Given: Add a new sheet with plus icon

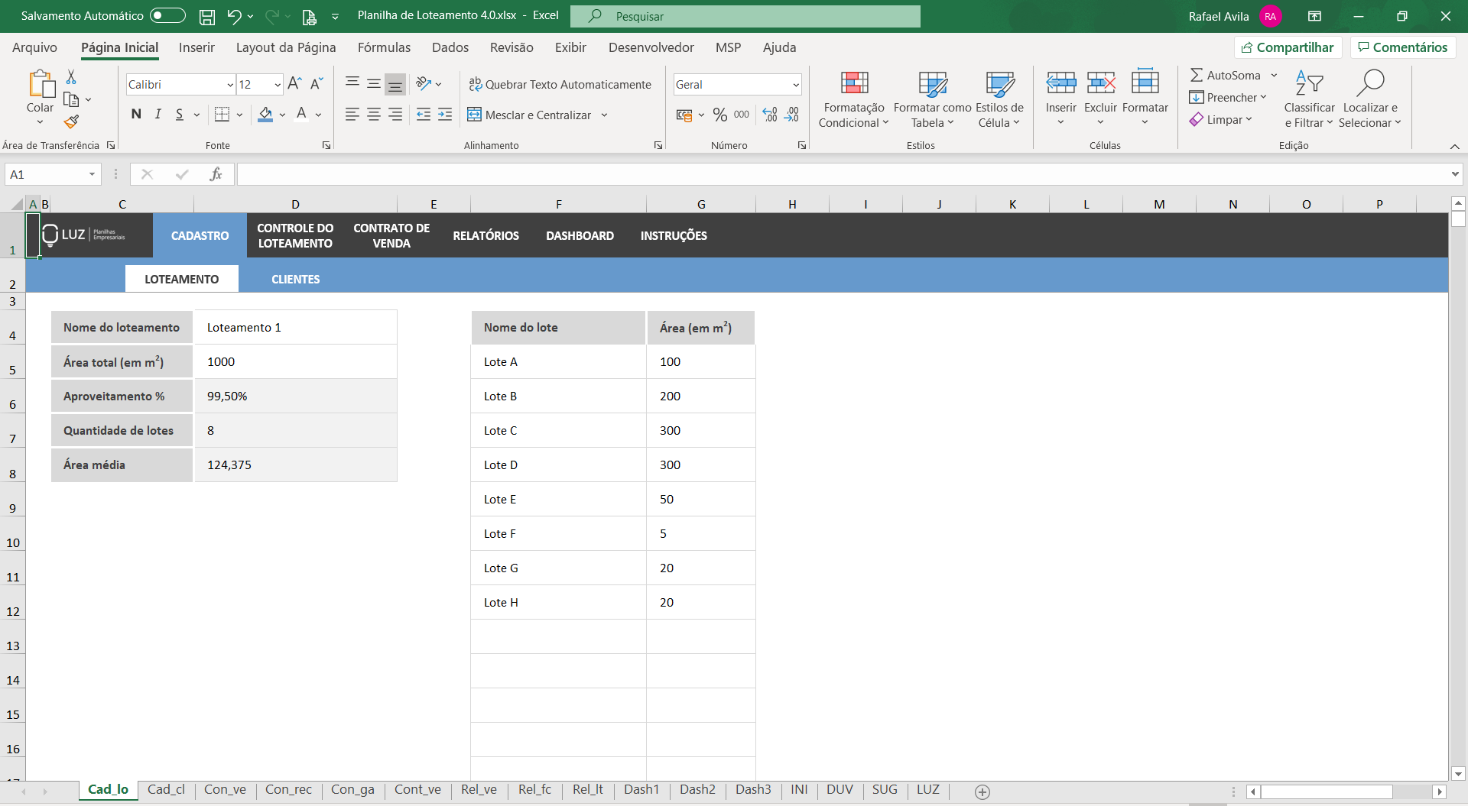Looking at the screenshot, I should 982,791.
